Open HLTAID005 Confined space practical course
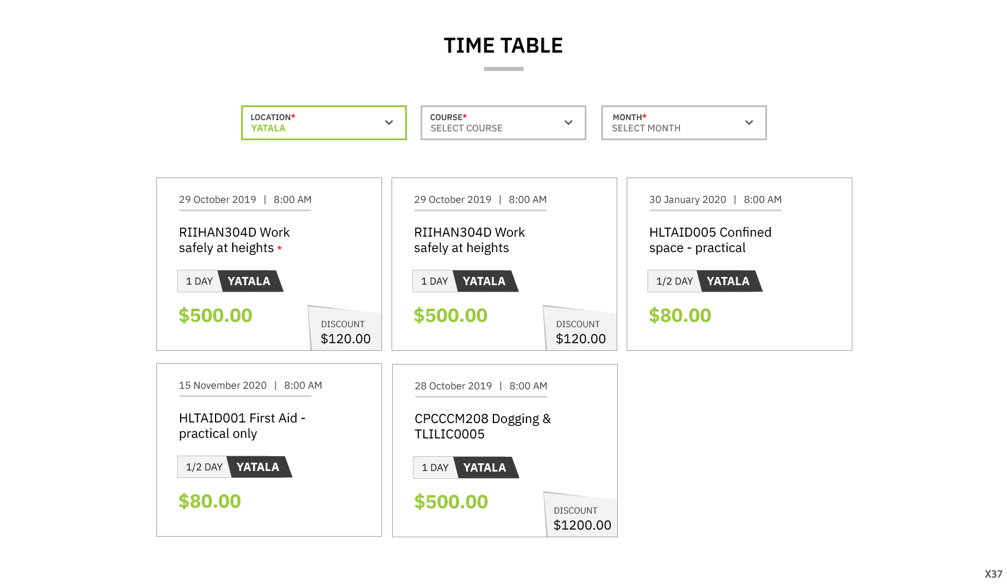1007x584 pixels. (x=710, y=240)
